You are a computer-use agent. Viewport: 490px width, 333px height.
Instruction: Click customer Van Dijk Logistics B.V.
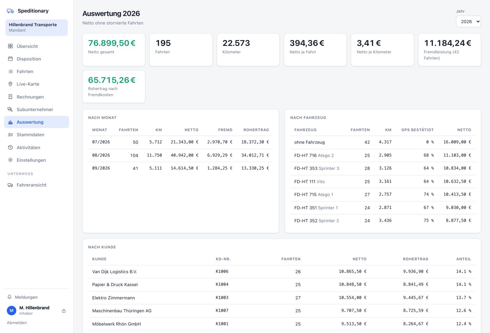tap(115, 272)
